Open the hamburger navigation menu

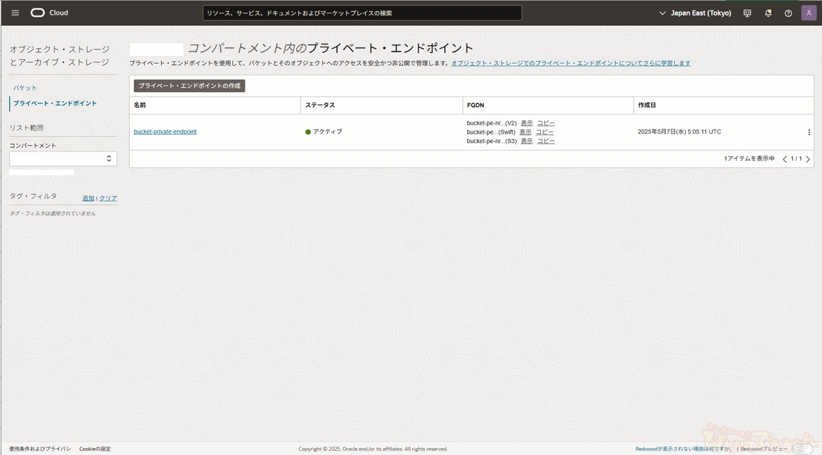pyautogui.click(x=15, y=13)
